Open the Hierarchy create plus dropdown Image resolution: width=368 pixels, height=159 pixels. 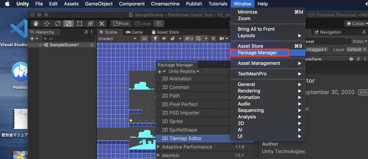pos(34,39)
